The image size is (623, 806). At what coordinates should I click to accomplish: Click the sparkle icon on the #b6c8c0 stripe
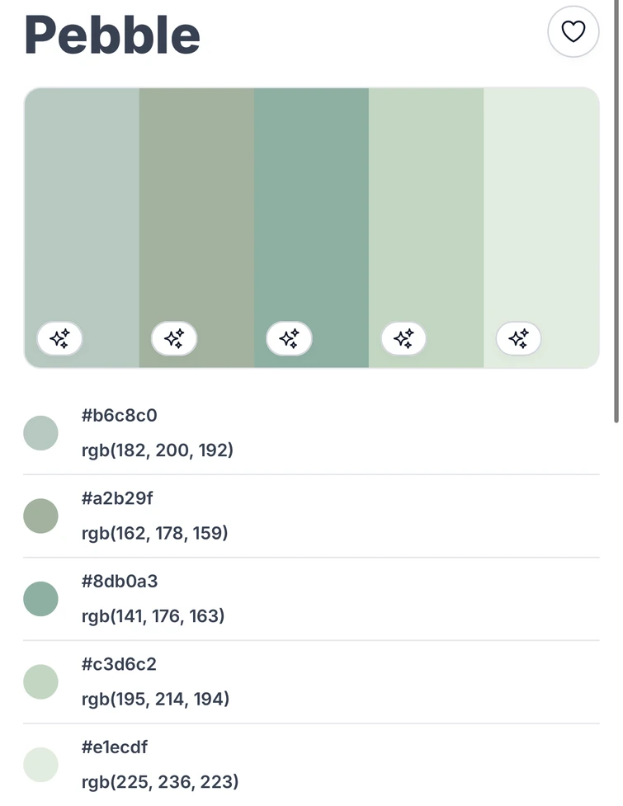click(x=59, y=338)
